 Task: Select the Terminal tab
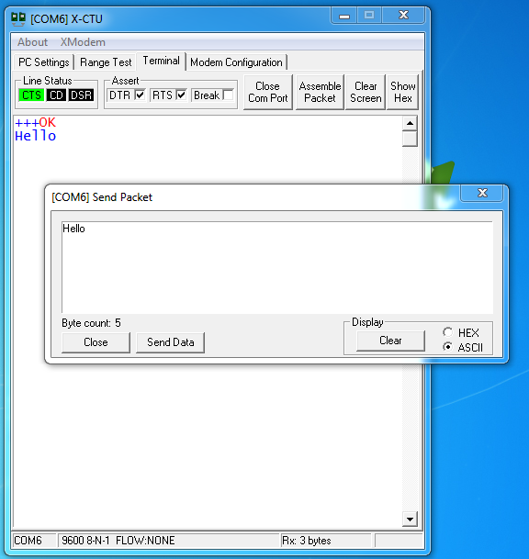162,61
